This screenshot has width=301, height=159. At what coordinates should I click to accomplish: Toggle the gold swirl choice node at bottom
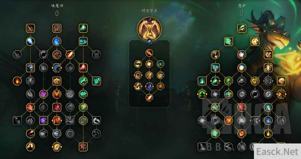click(57, 147)
